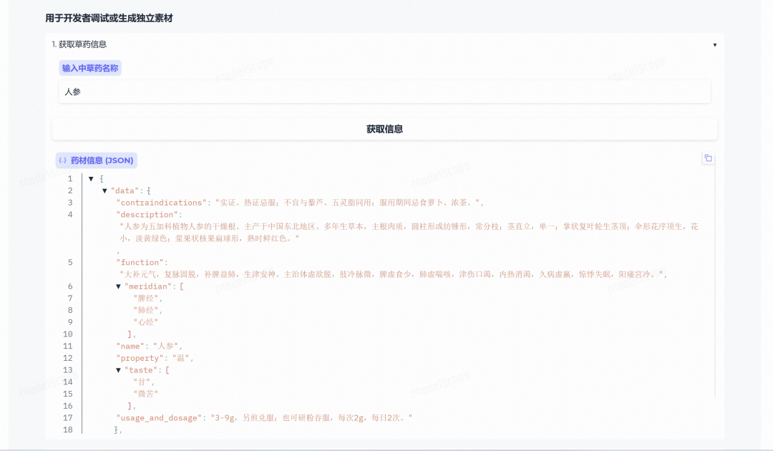
Task: Click the JSON braces icon beside 药材信息
Action: 62,160
